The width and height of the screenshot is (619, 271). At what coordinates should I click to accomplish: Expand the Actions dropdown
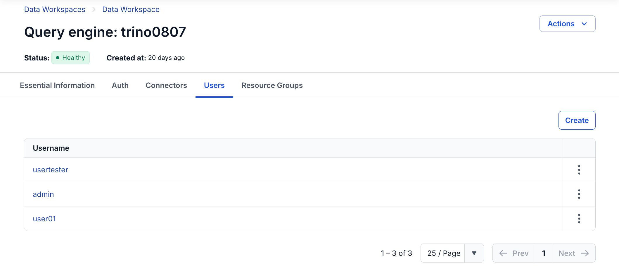567,24
